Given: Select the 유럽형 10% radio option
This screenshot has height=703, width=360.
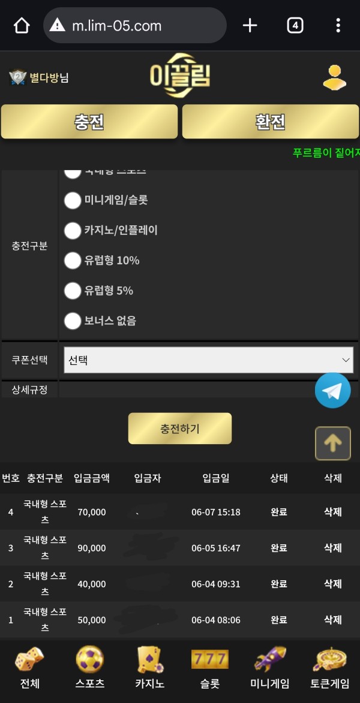Looking at the screenshot, I should pyautogui.click(x=73, y=260).
